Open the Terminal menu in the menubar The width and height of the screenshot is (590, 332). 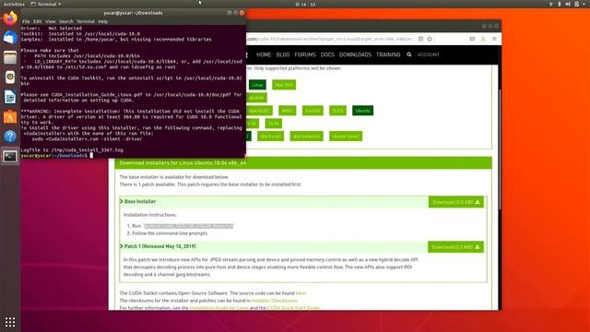(x=86, y=22)
